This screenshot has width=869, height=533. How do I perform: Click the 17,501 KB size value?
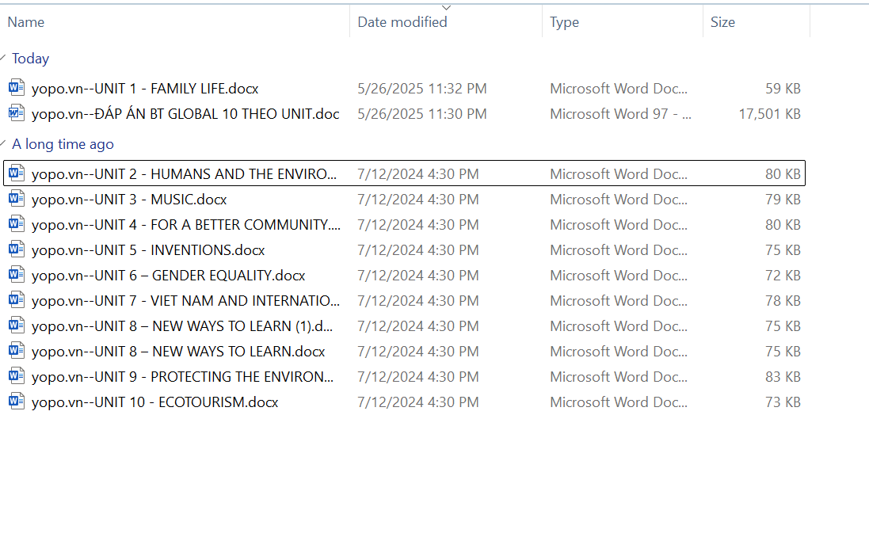tap(769, 113)
